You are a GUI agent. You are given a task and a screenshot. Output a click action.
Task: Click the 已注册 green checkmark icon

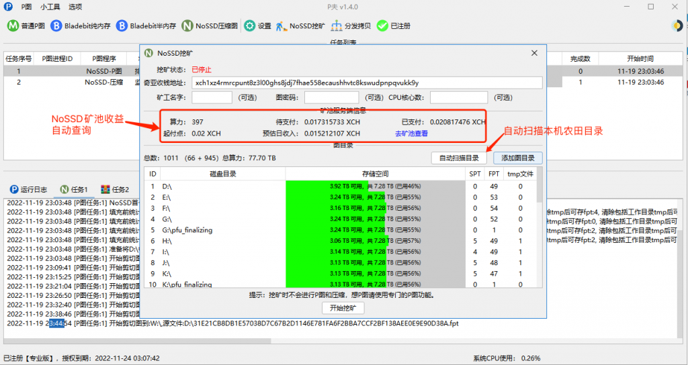pos(382,26)
